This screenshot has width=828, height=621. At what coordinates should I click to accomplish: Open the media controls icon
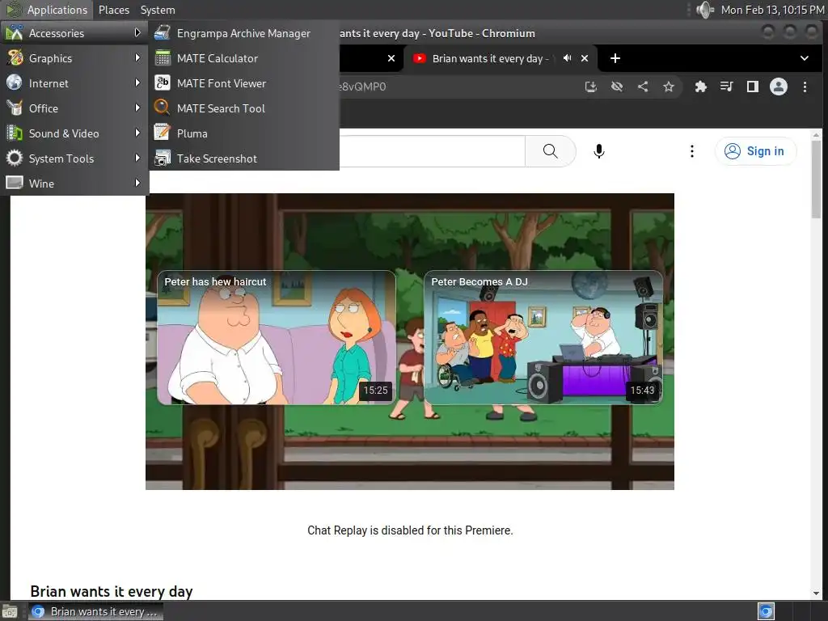[x=727, y=87]
